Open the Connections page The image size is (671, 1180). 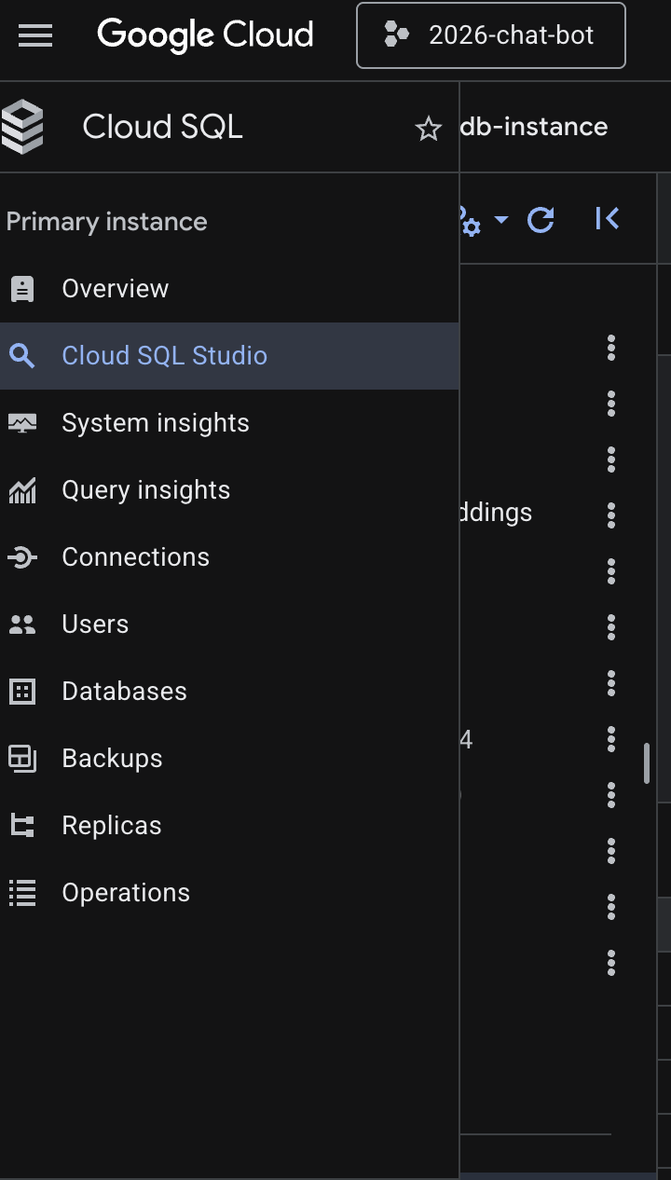click(x=229, y=557)
